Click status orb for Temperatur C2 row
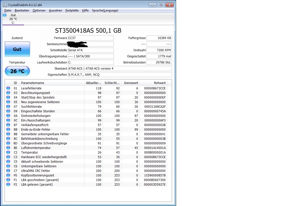Image resolution: width=294 pixels, height=206 pixels. [x=8, y=152]
